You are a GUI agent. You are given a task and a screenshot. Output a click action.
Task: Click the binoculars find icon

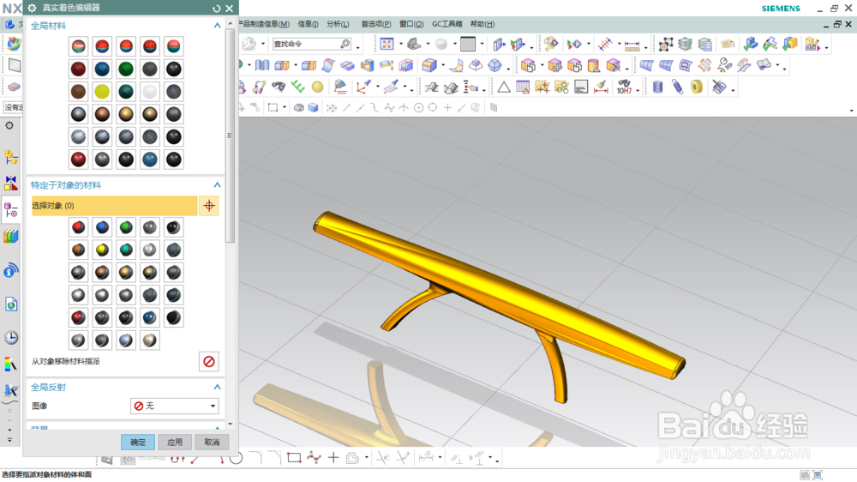279,87
